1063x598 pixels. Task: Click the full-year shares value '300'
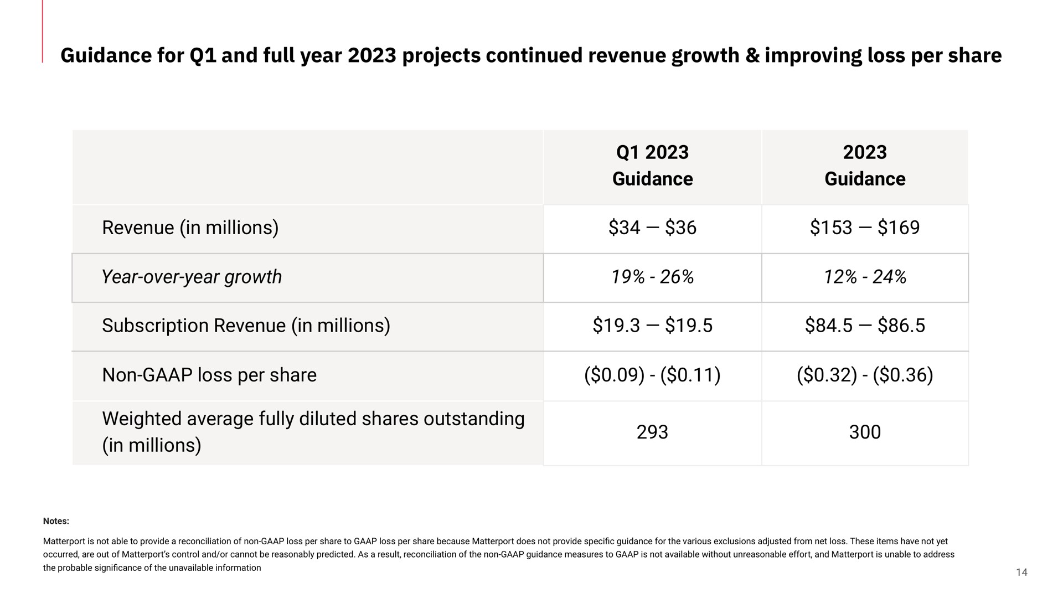pyautogui.click(x=865, y=432)
